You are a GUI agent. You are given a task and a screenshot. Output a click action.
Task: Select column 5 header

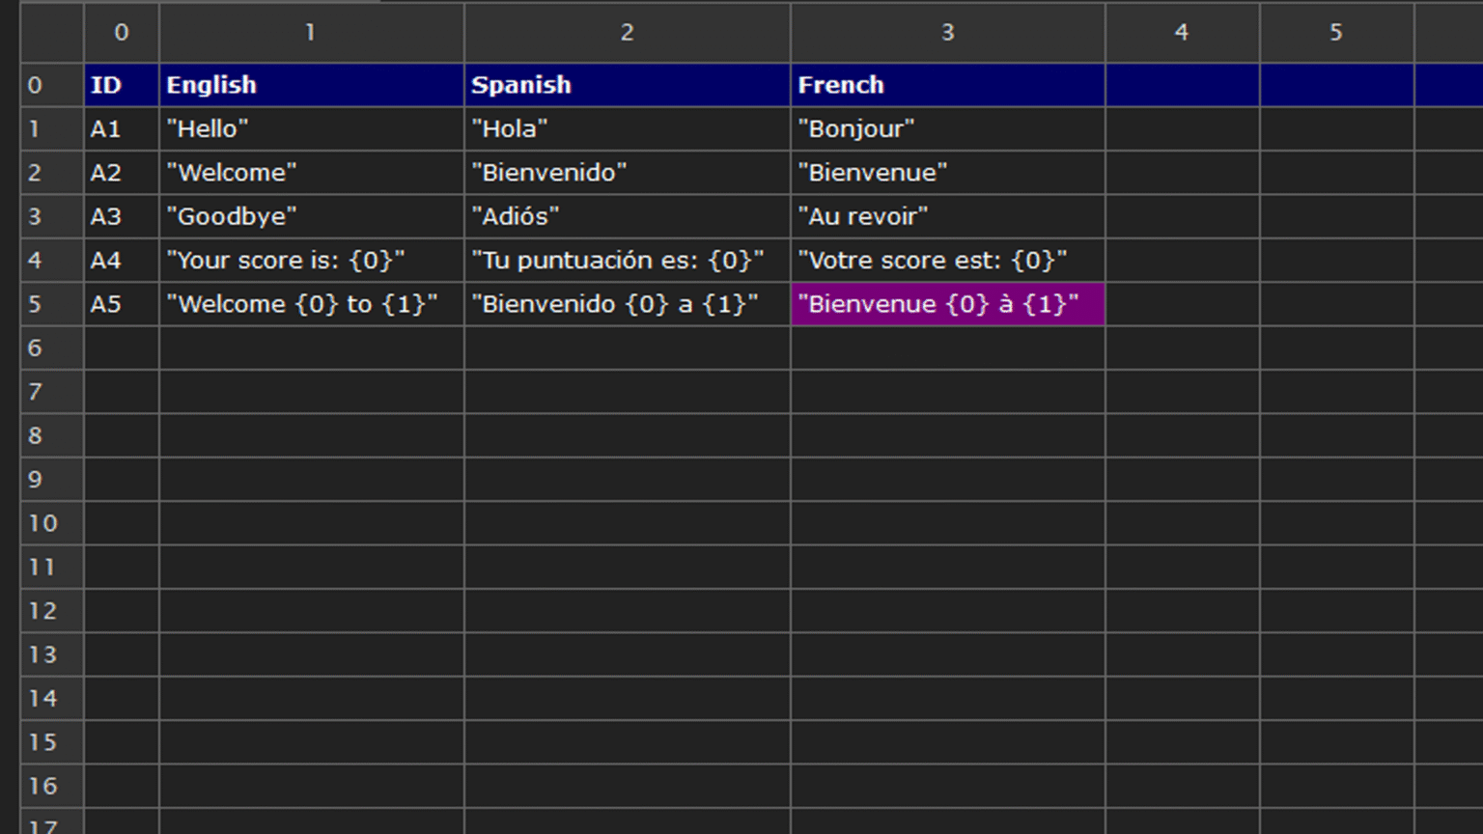click(x=1336, y=33)
